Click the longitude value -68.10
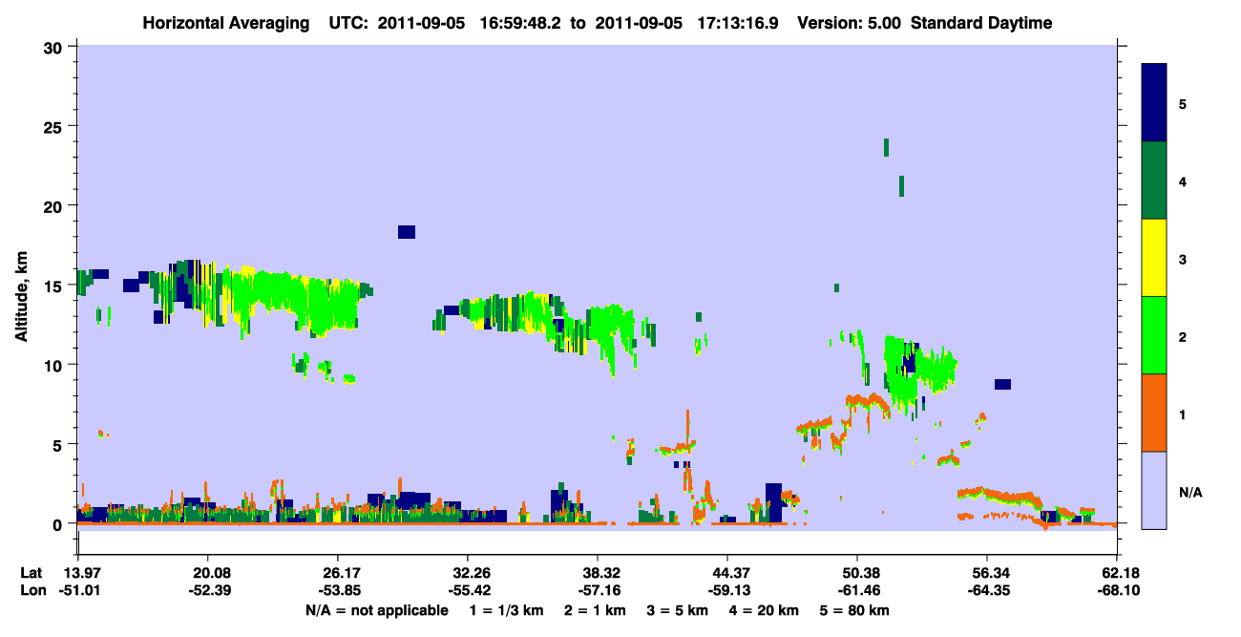1241x637 pixels. (x=1117, y=590)
